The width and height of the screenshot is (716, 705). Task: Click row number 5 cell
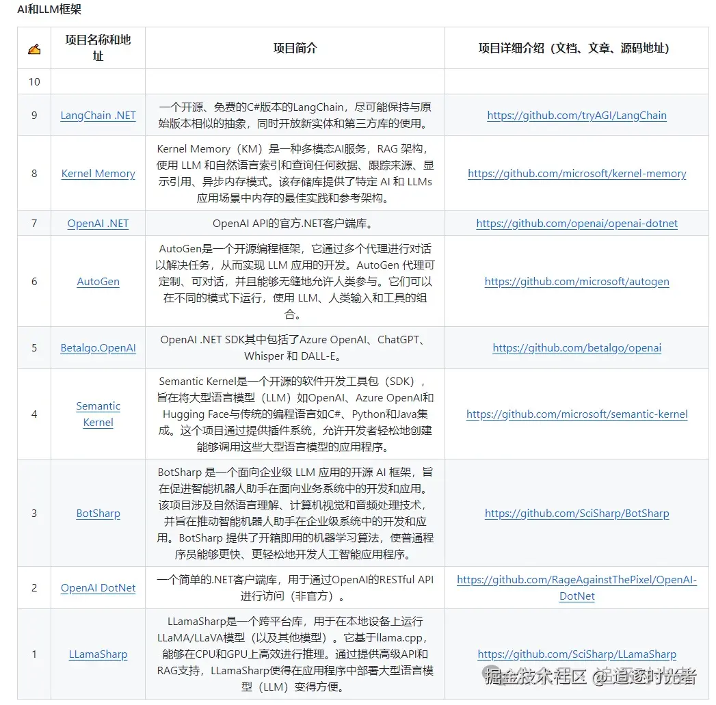click(34, 347)
